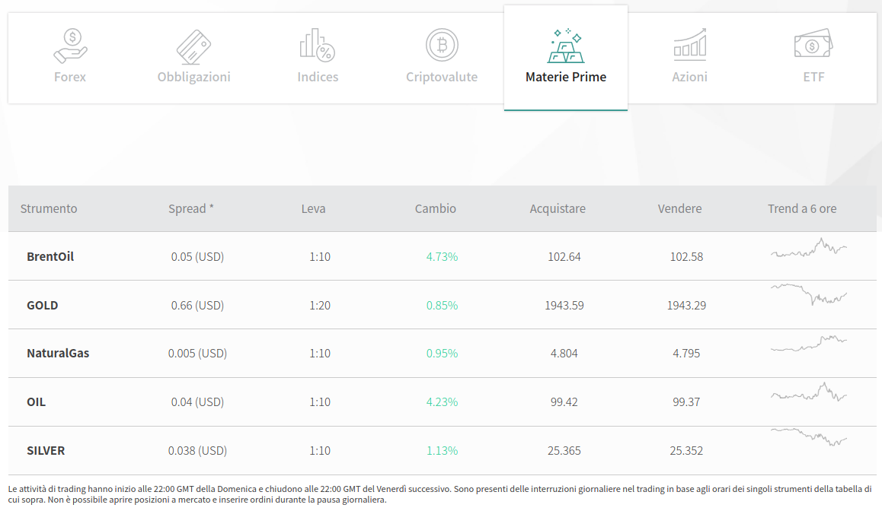View the BrentOil 6-hour trend sparkline

pyautogui.click(x=808, y=249)
